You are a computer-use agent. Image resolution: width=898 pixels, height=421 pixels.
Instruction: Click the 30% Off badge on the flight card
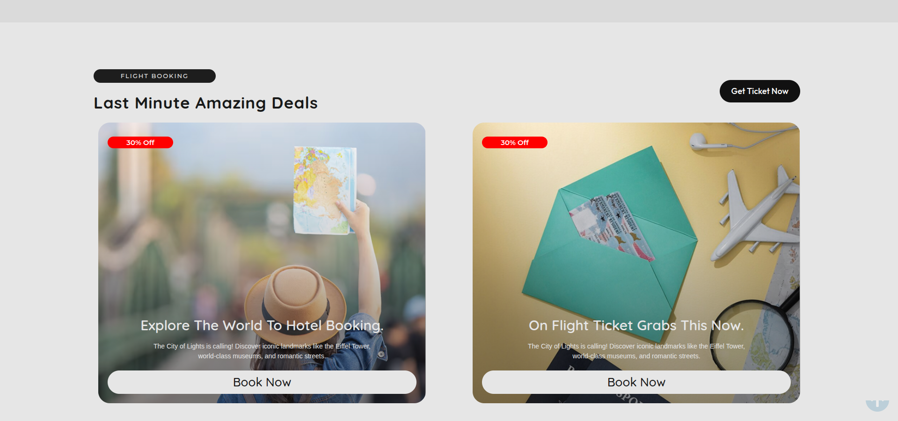tap(514, 143)
